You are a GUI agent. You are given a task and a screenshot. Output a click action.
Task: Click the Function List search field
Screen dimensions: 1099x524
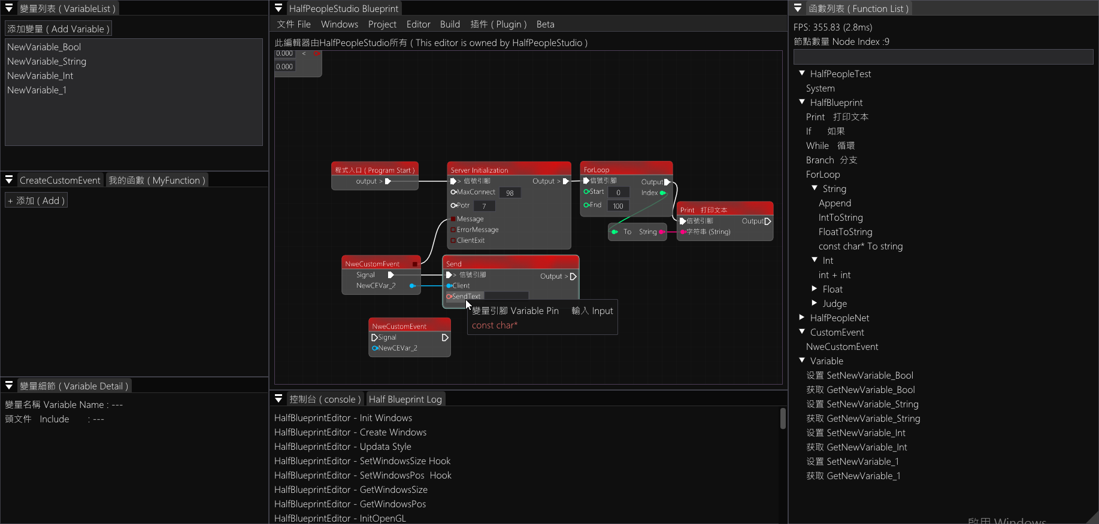point(943,57)
